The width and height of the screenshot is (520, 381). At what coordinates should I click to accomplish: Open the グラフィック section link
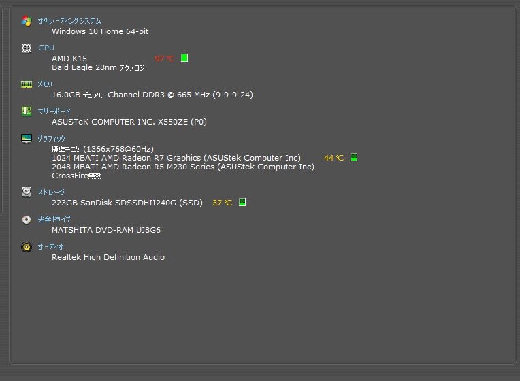(x=52, y=138)
